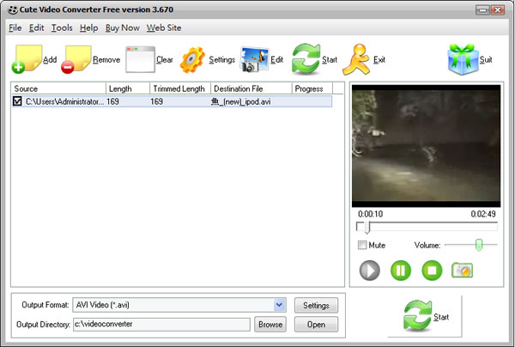
Task: Open Settings via the orange gear icon
Action: pos(192,59)
